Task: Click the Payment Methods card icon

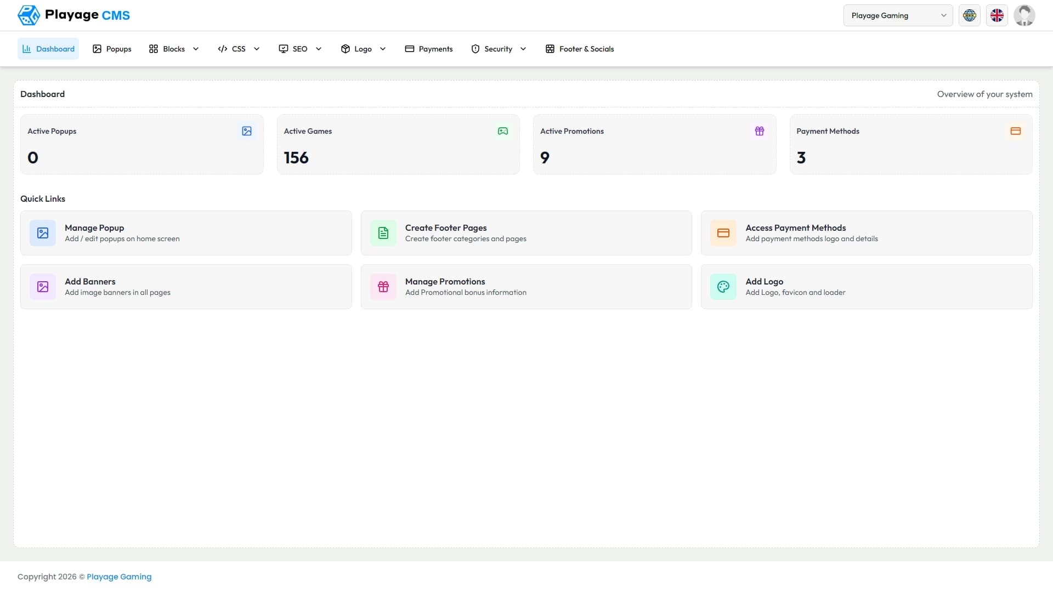Action: (1016, 131)
